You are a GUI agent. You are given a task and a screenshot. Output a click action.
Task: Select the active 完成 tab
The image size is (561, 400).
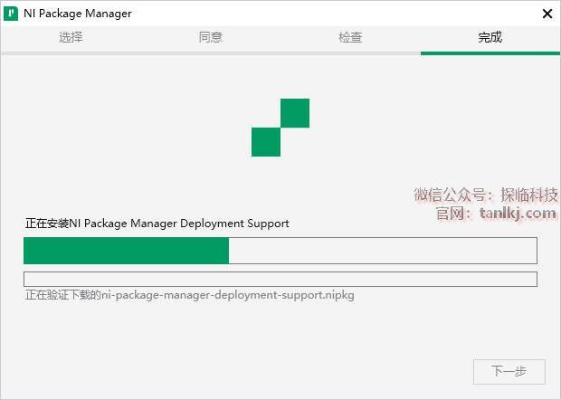(x=490, y=37)
